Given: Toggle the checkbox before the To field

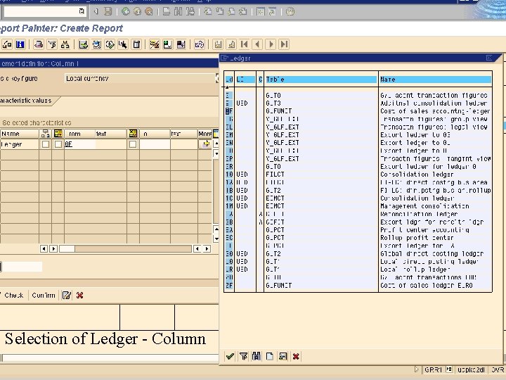Looking at the screenshot, I should click(x=133, y=144).
